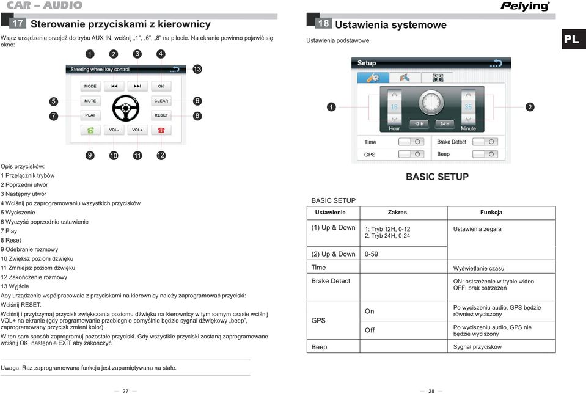This screenshot has width=586, height=394.
Task: Click the PL language tab marker
Action: pos(574,39)
